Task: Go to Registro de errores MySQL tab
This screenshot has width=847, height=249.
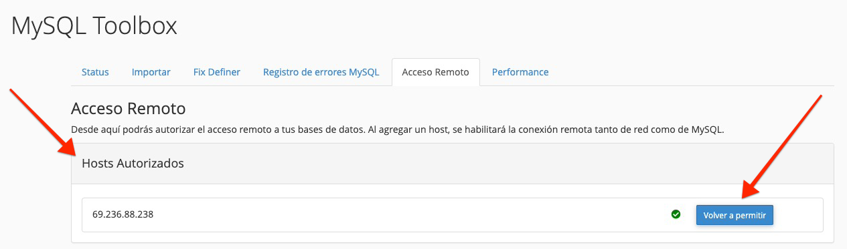Action: (321, 72)
